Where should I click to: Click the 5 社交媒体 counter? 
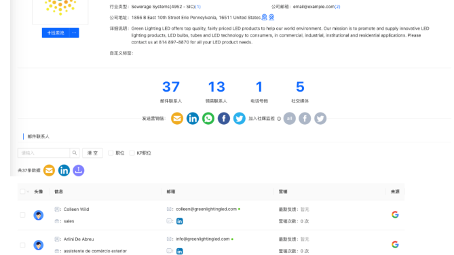coord(300,92)
